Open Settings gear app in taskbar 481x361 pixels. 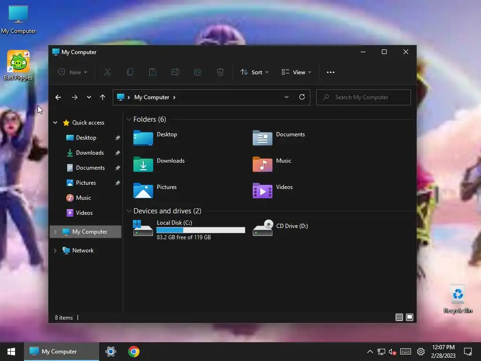[x=111, y=352]
